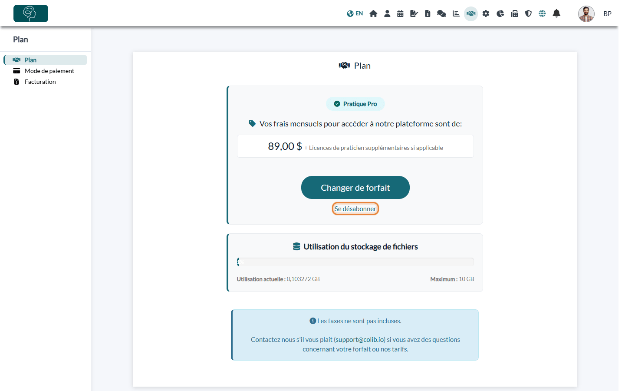Open the calendar icon in top bar
This screenshot has width=625, height=391.
pos(400,13)
